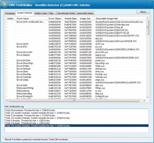
Task: Click the module list scroll down arrow
Action: click(x=148, y=97)
